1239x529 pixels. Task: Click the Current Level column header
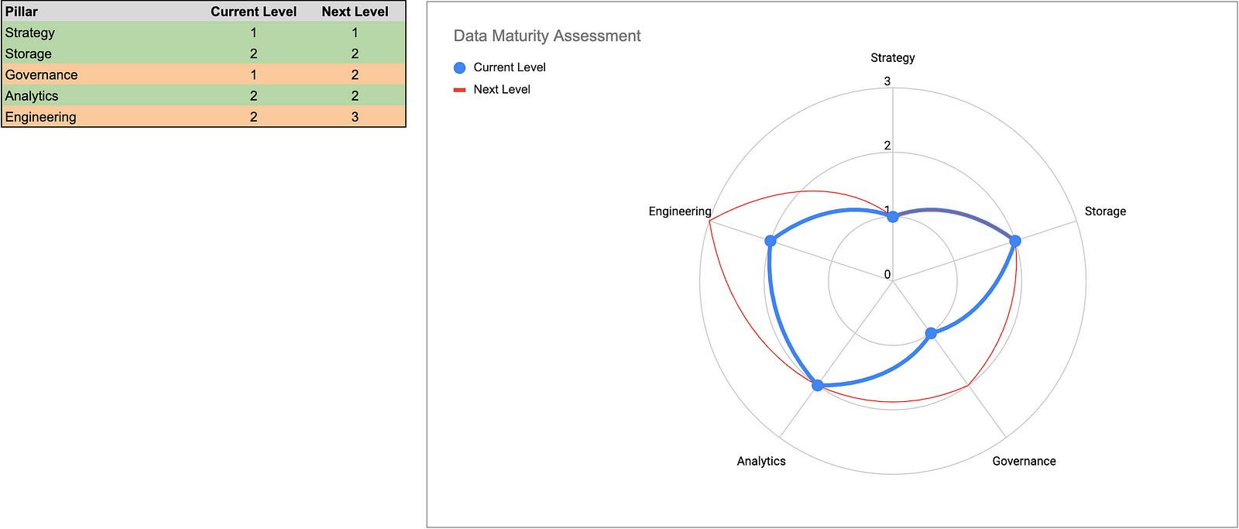point(253,12)
